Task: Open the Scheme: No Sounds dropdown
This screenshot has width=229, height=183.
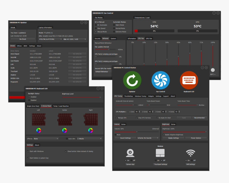Action: (148, 138)
